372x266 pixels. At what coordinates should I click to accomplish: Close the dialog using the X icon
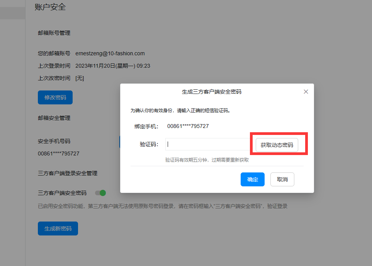tap(306, 92)
